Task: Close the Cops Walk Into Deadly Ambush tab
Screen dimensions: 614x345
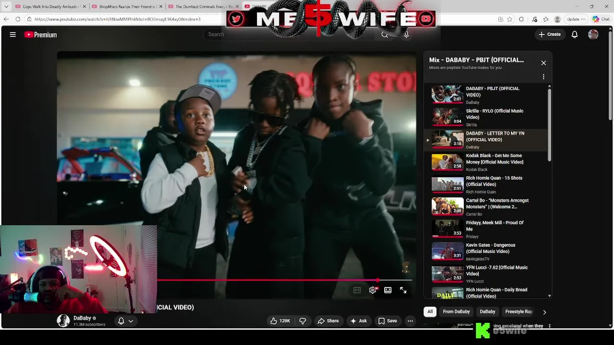Action: [84, 7]
